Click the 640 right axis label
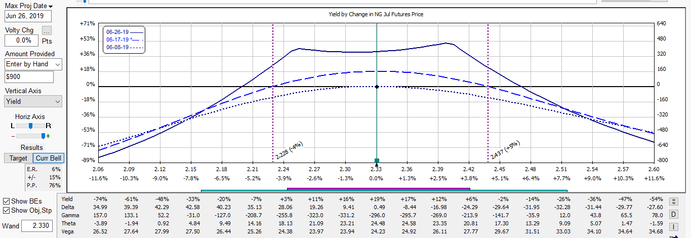Image resolution: width=691 pixels, height=238 pixels. click(x=661, y=23)
